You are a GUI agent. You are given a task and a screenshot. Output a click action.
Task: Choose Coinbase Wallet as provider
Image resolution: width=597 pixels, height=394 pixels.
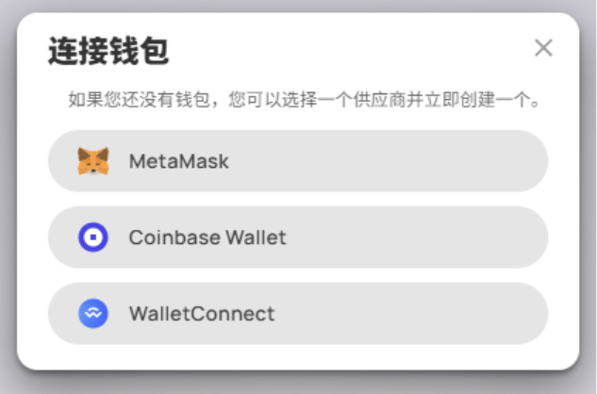click(298, 238)
